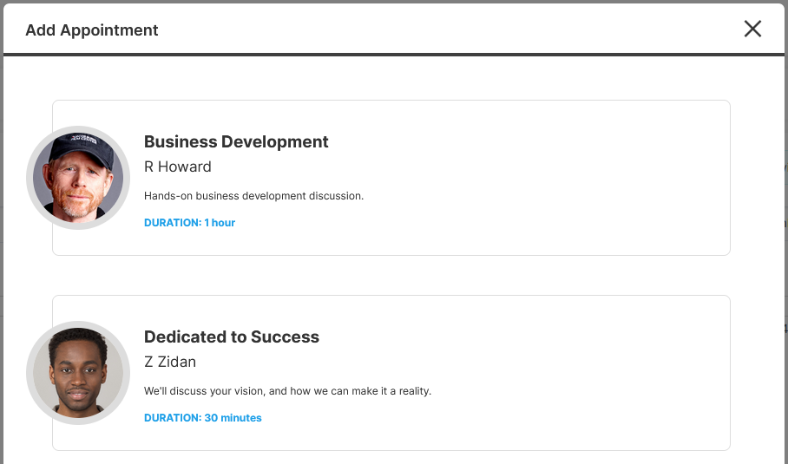The image size is (788, 464).
Task: Choose the DURATION: 30 minutes label
Action: [x=202, y=418]
